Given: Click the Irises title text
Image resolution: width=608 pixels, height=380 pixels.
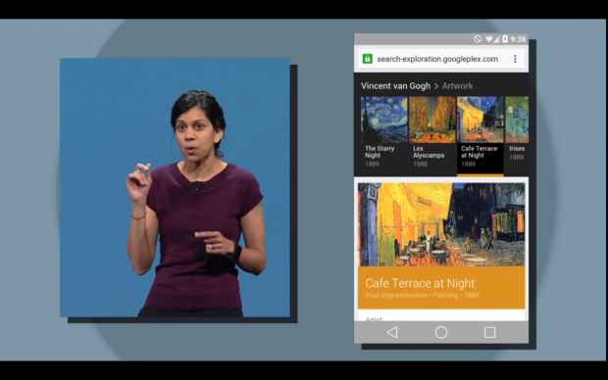Looking at the screenshot, I should coord(517,148).
